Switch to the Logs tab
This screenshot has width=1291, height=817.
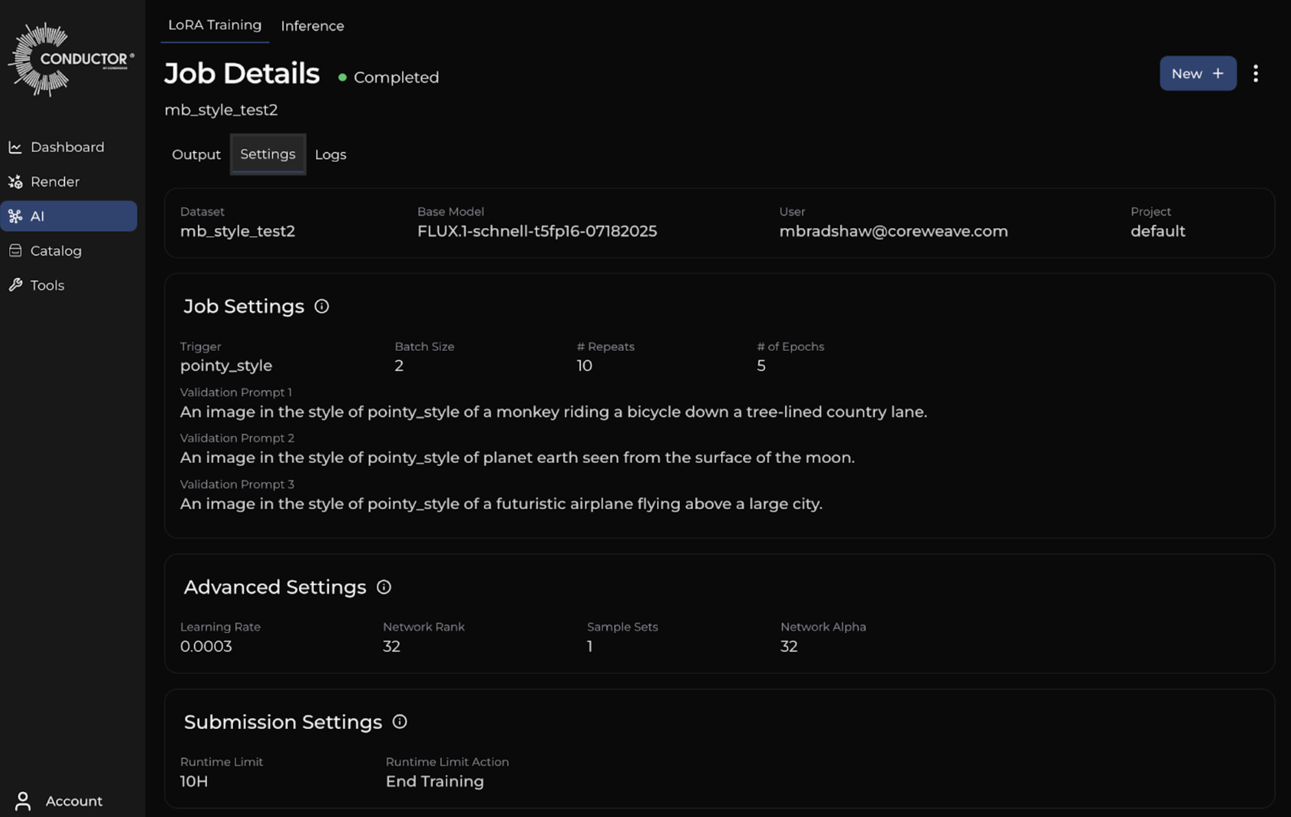coord(331,154)
